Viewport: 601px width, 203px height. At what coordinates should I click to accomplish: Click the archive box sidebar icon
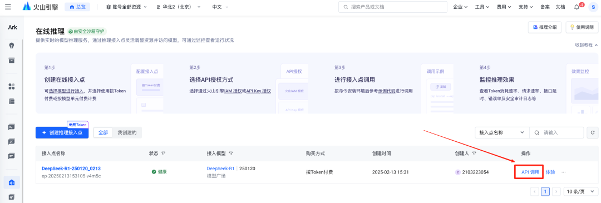click(12, 60)
